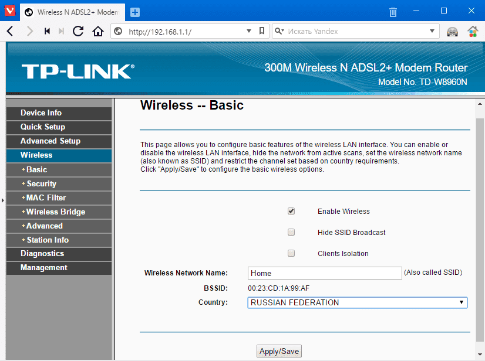Click the Apply/Save button
This screenshot has width=485, height=361.
coord(279,351)
